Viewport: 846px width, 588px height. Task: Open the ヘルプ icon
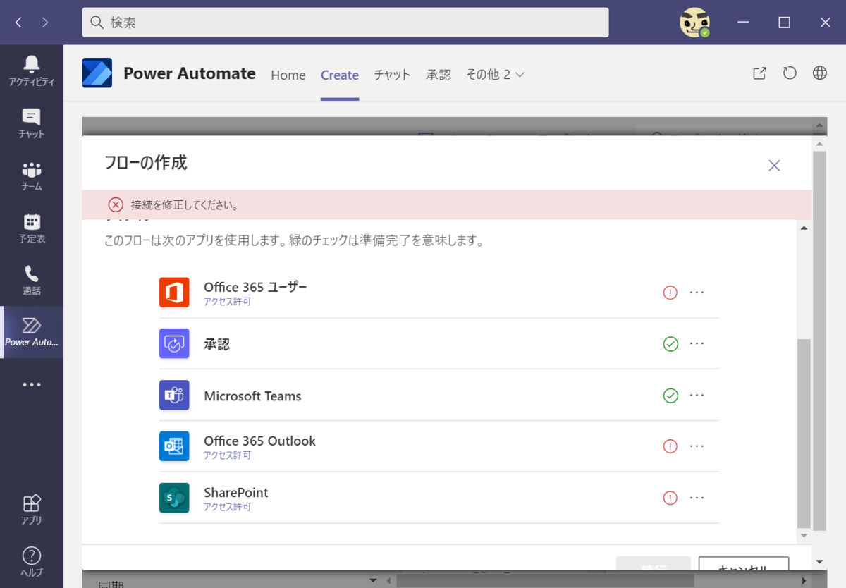click(x=31, y=561)
